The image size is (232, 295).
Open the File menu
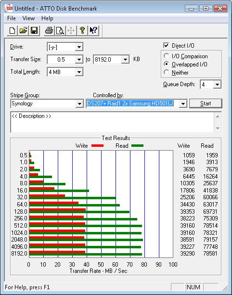[12, 18]
